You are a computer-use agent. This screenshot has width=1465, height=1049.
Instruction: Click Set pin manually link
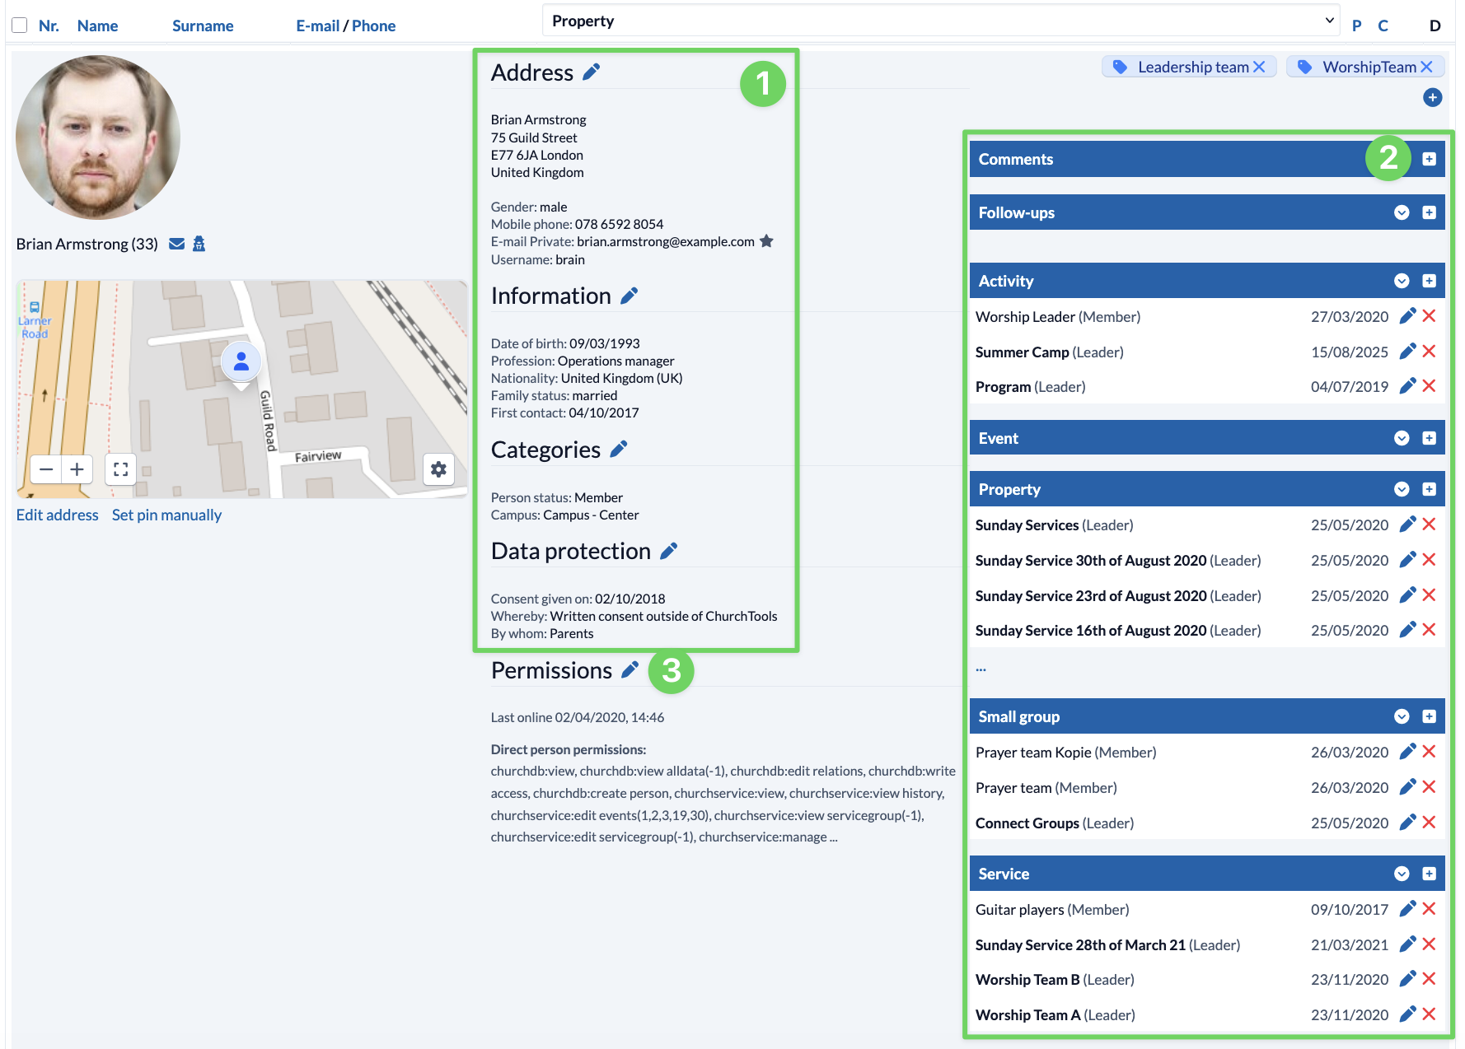(x=166, y=515)
